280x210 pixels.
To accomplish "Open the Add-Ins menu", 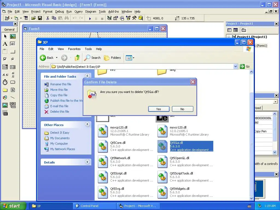I will click(113, 11).
